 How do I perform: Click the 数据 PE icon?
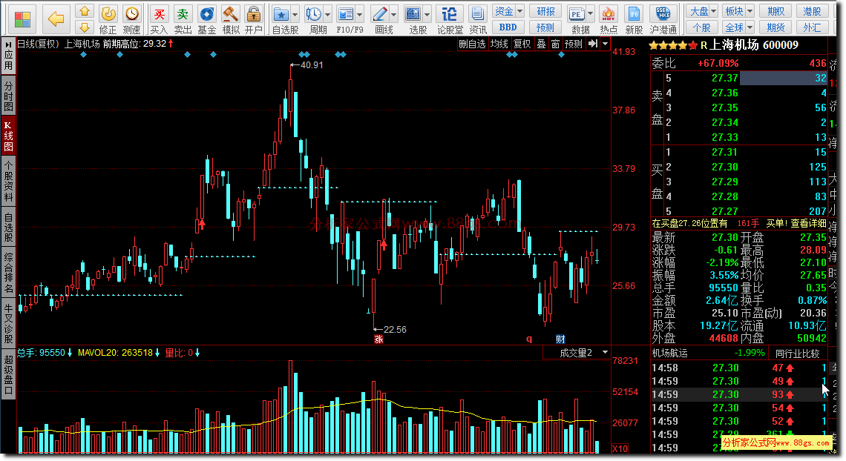[577, 14]
